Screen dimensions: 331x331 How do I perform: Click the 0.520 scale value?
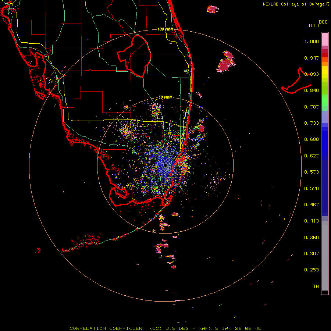click(x=312, y=189)
